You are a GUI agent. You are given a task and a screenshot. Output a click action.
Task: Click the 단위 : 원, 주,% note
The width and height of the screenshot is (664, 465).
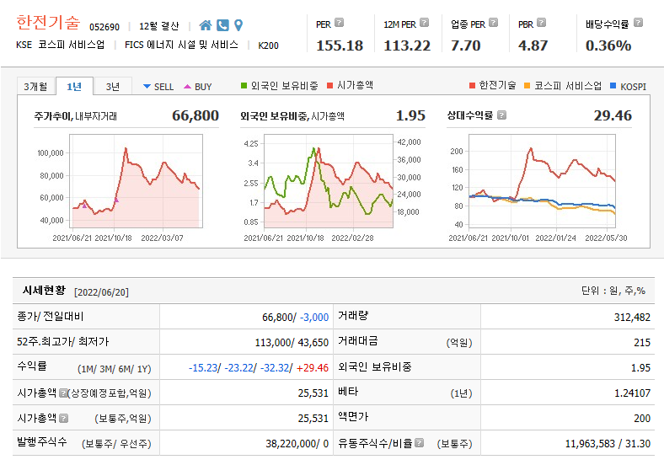[613, 291]
